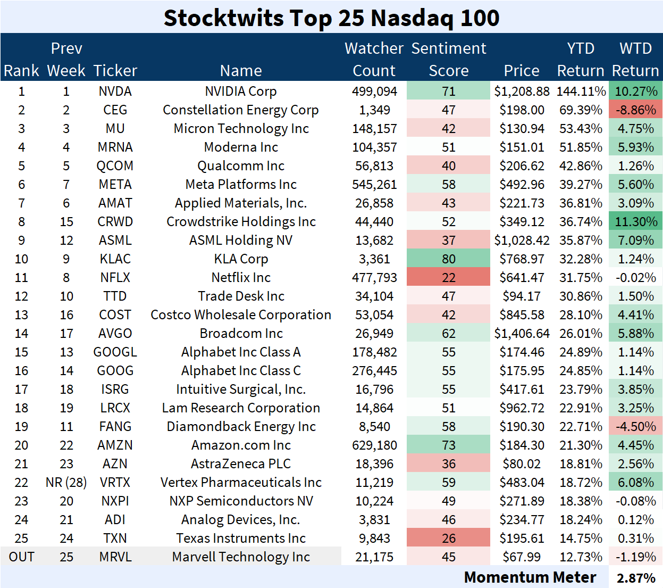Viewport: 663px width, 588px height.
Task: Select the Amazon.com Inc watcher count 629,180
Action: [374, 445]
